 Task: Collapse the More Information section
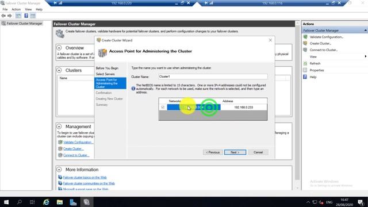[x=59, y=170]
